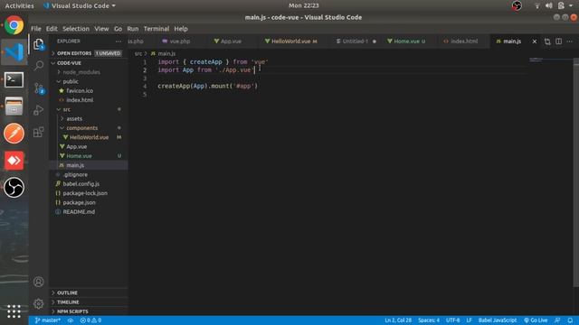Open the File menu
The height and width of the screenshot is (325, 579).
(x=36, y=29)
